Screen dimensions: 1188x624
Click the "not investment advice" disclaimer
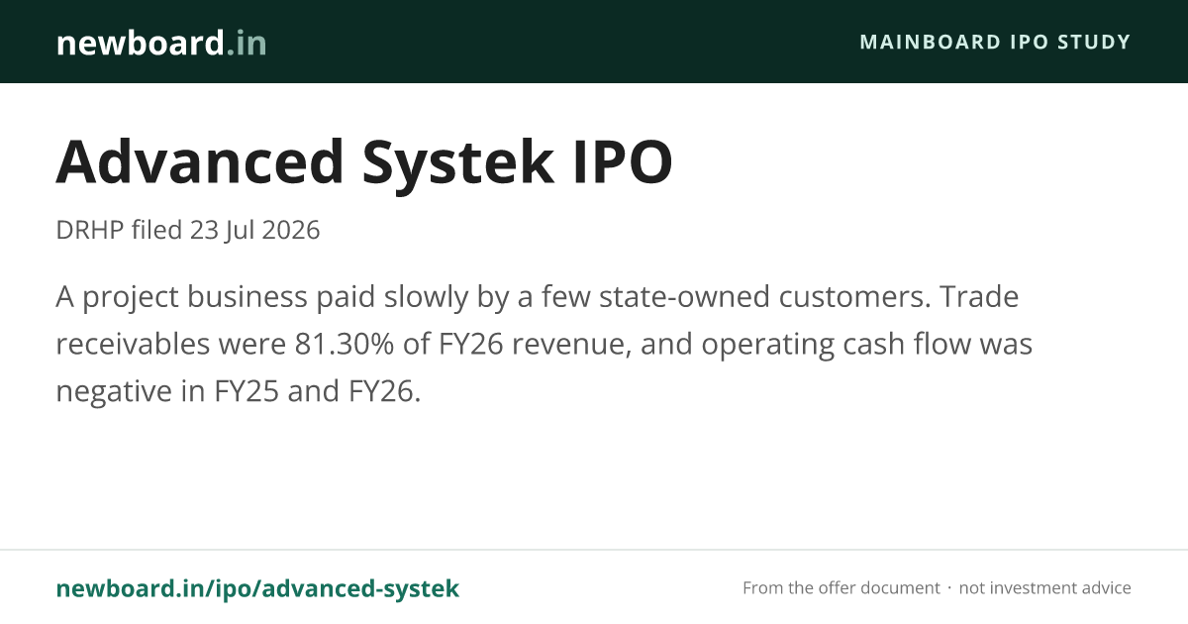pos(1044,588)
